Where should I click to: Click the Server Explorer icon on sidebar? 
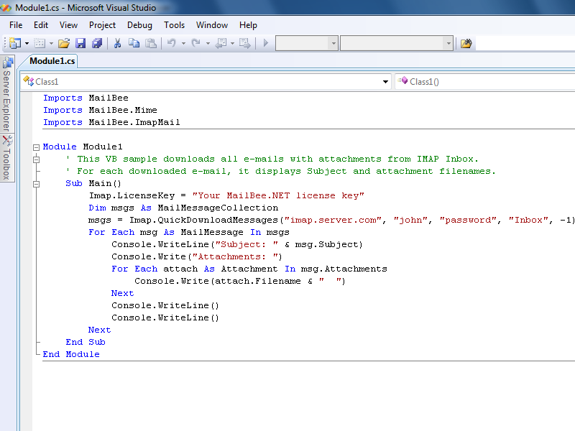coord(7,63)
